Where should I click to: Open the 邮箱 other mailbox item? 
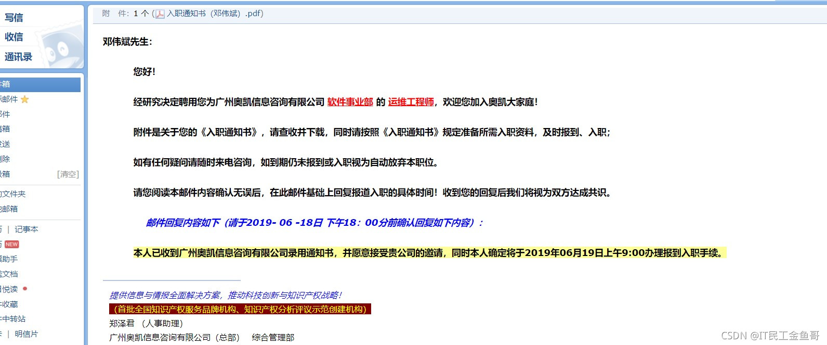pos(9,209)
